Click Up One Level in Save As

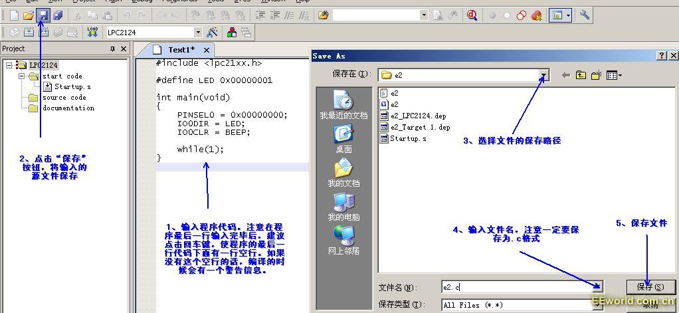tap(581, 75)
